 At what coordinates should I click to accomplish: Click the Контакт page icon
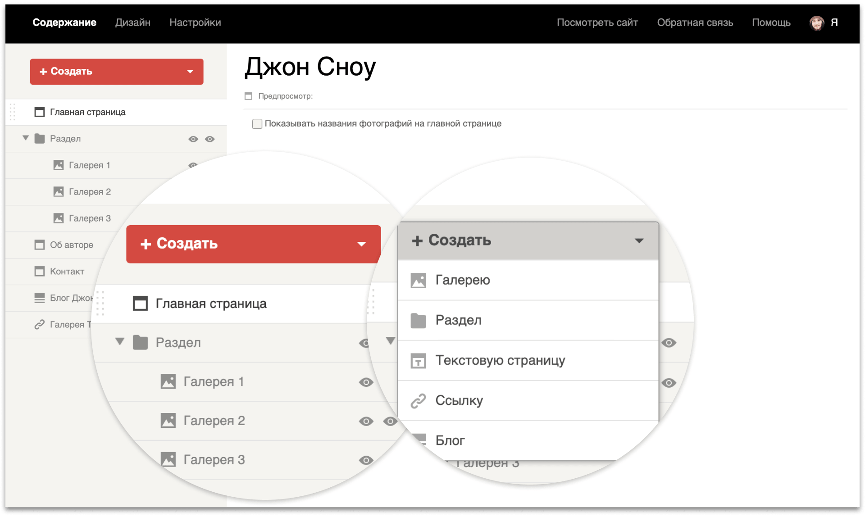40,272
